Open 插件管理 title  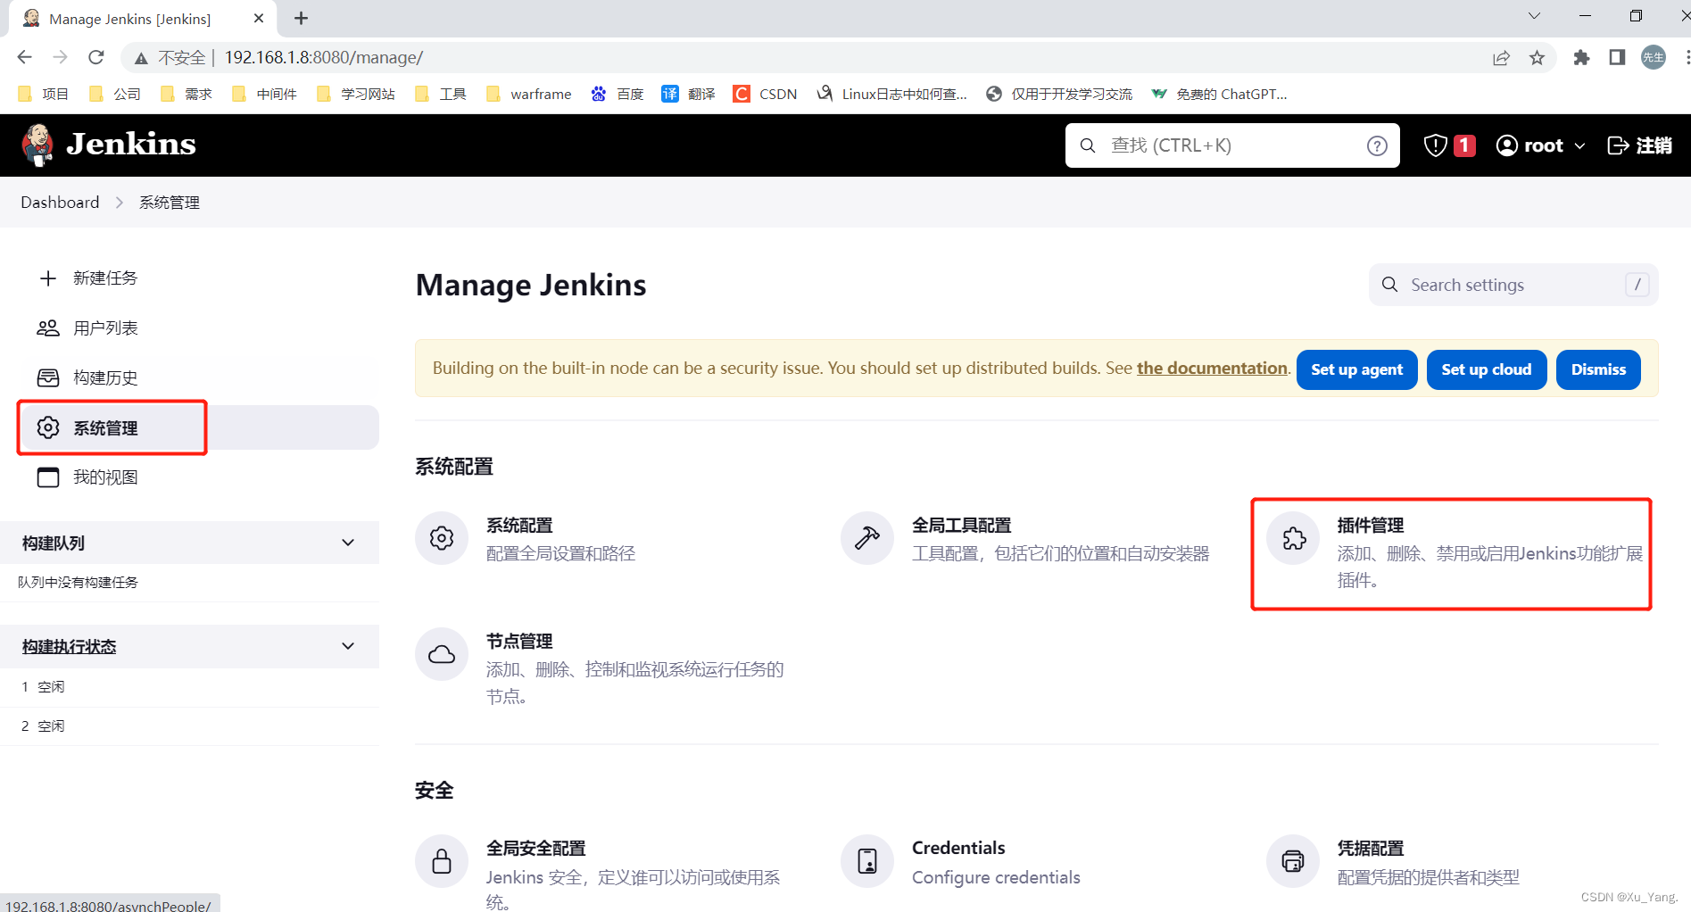pos(1371,526)
